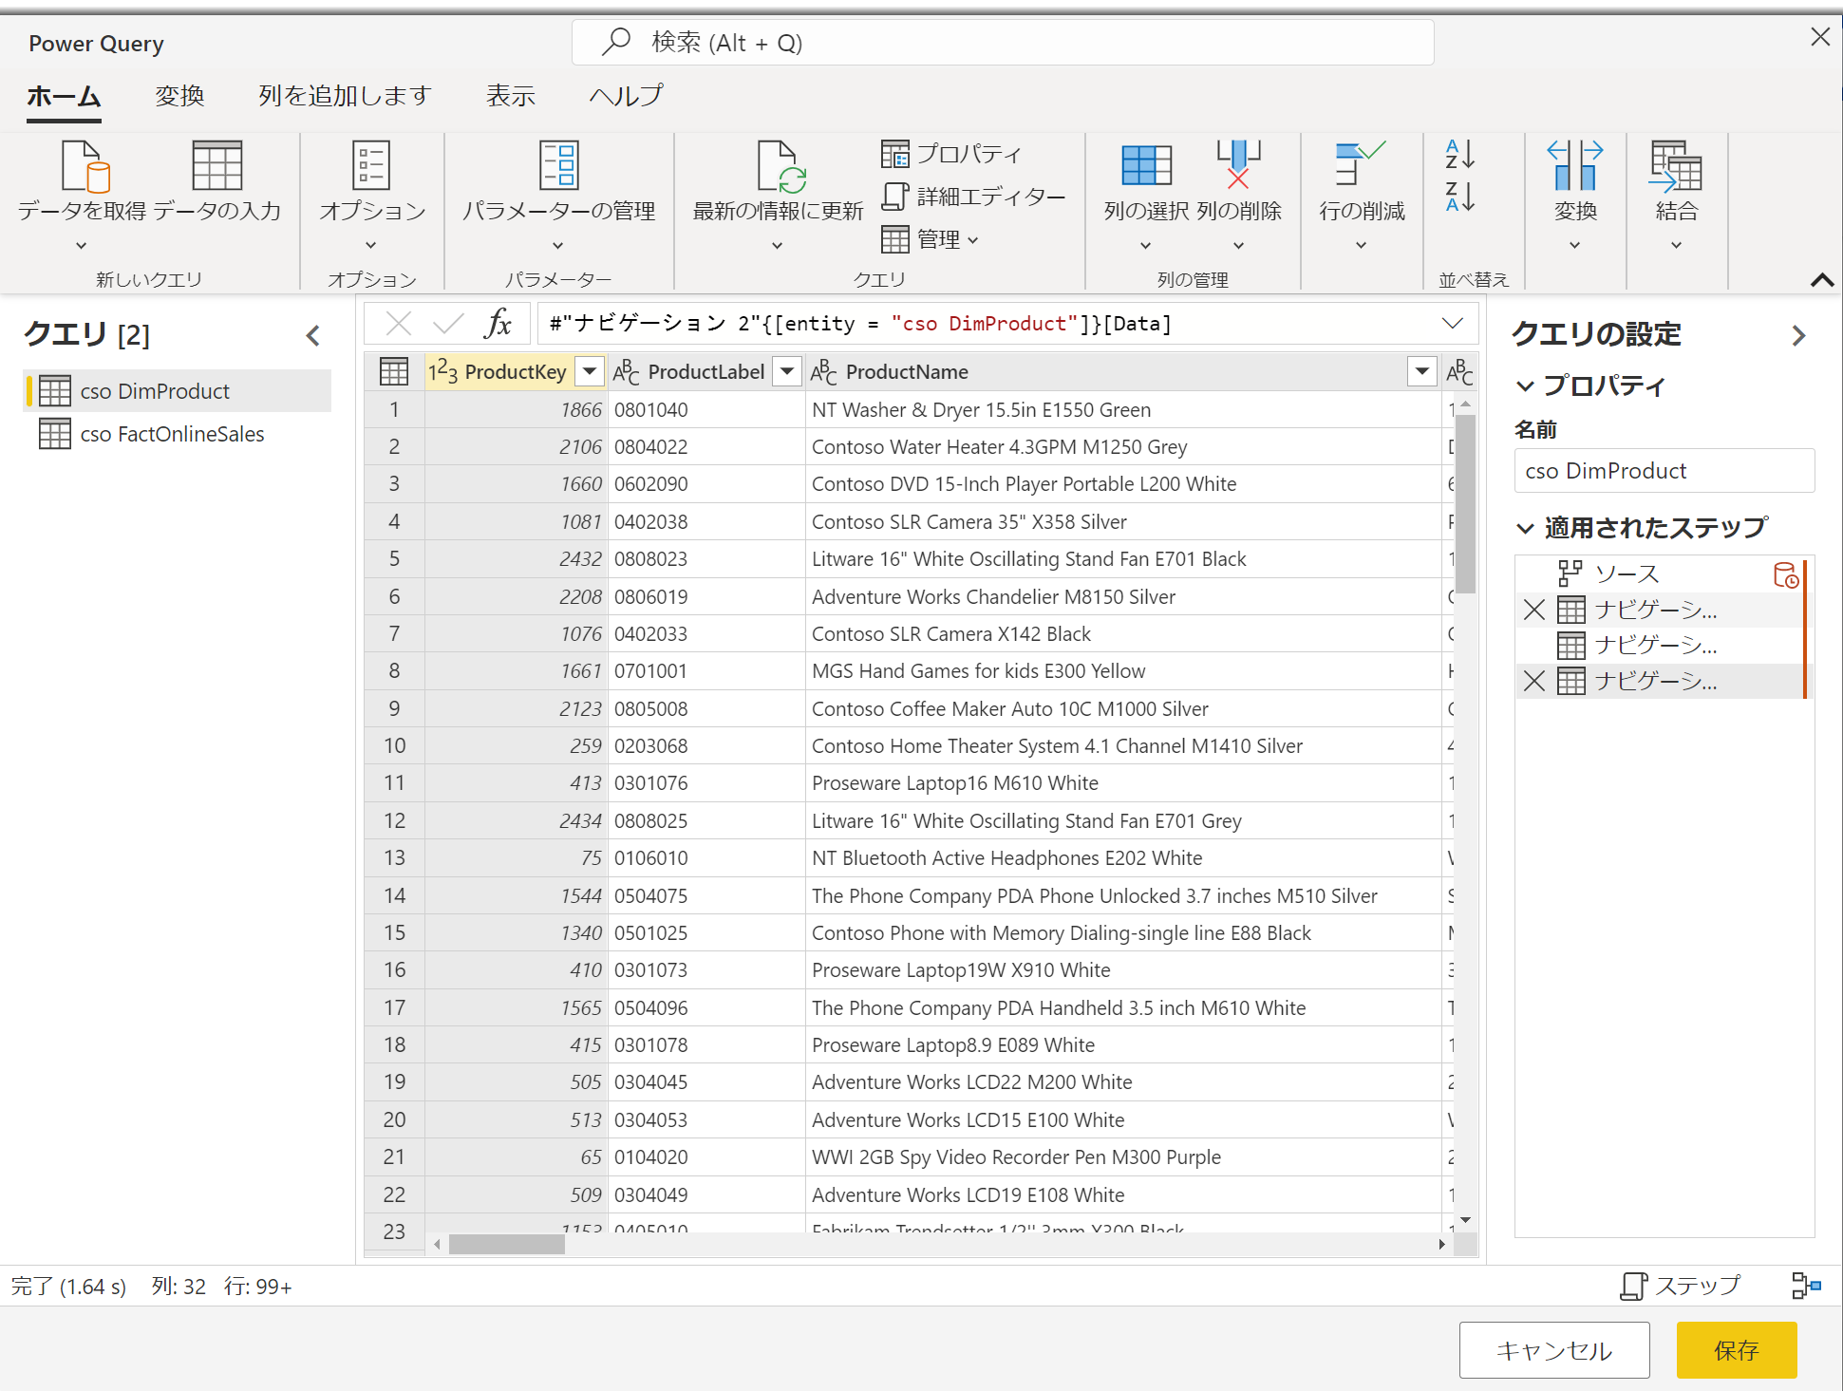Click the horizontal scrollbar thumb below the grid
This screenshot has height=1391, width=1843.
pyautogui.click(x=506, y=1244)
